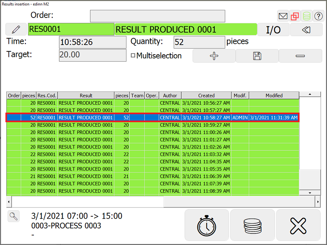The image size is (327, 245).
Task: Select row created 3/1/2021 11:01:27 AM
Action: point(153,139)
